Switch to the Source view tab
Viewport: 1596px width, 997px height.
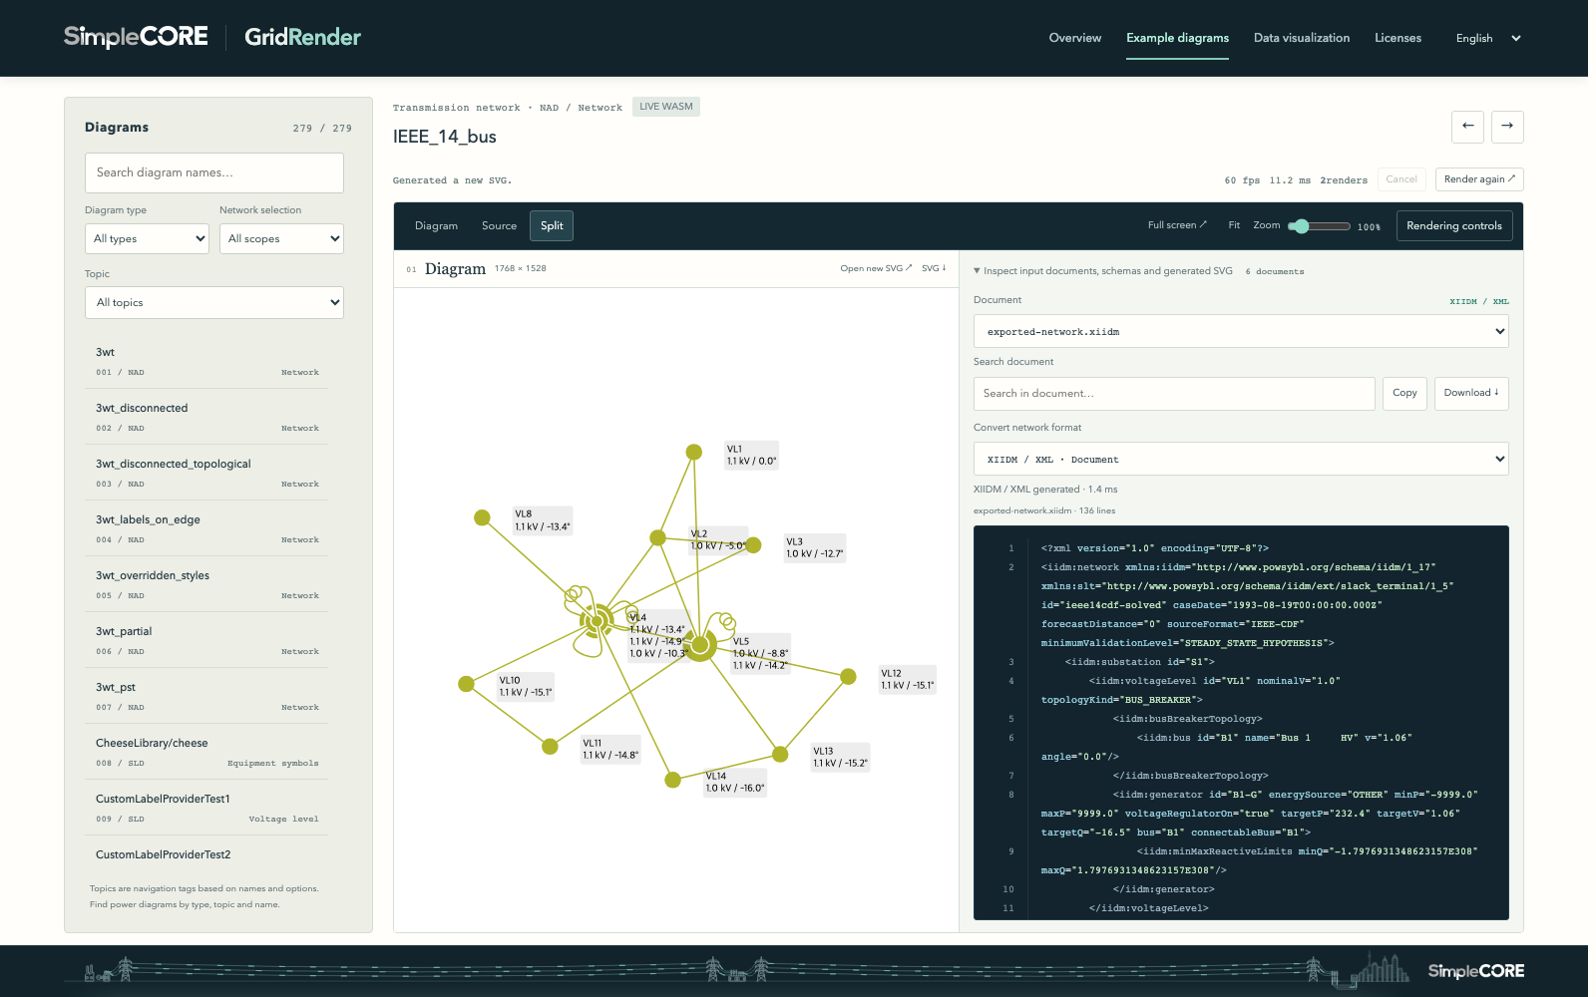click(x=499, y=225)
